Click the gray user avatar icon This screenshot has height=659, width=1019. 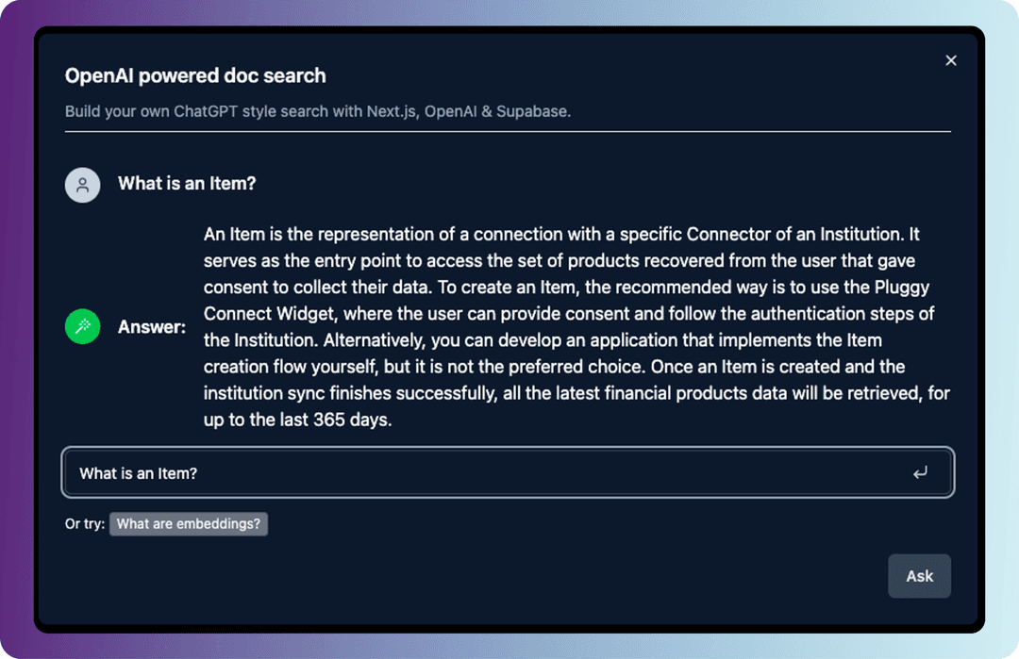click(82, 185)
